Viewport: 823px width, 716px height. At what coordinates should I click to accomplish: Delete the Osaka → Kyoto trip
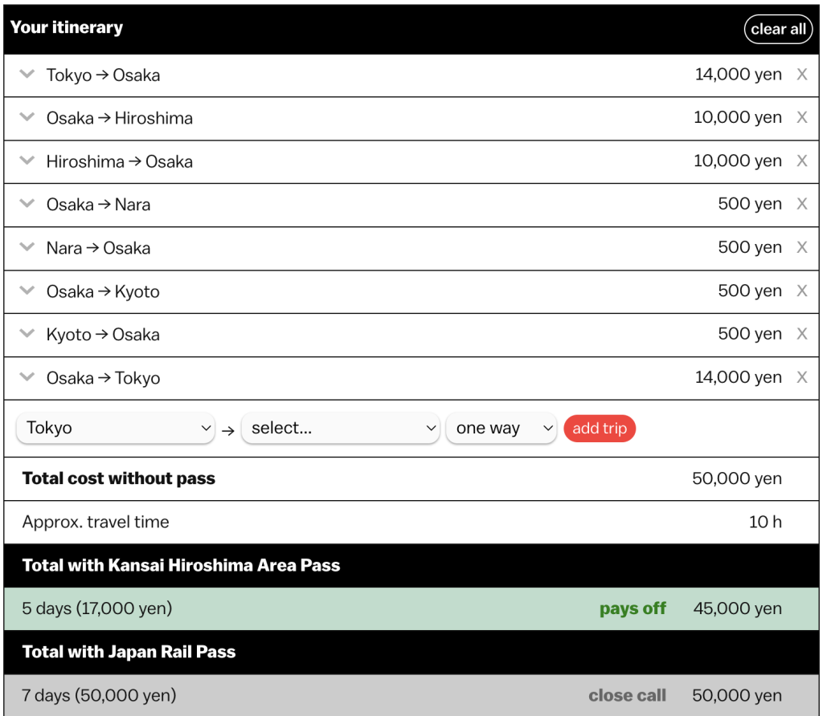click(x=801, y=291)
